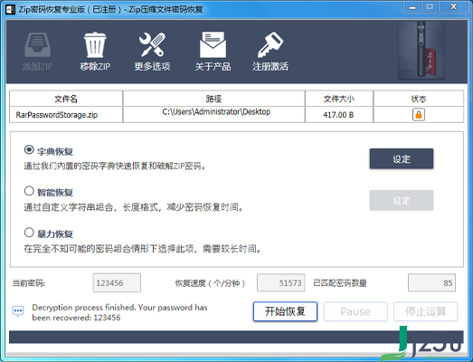This screenshot has width=473, height=362.
Task: Select Brute-force Recovery (暴力恢复) radio button
Action: (x=29, y=233)
